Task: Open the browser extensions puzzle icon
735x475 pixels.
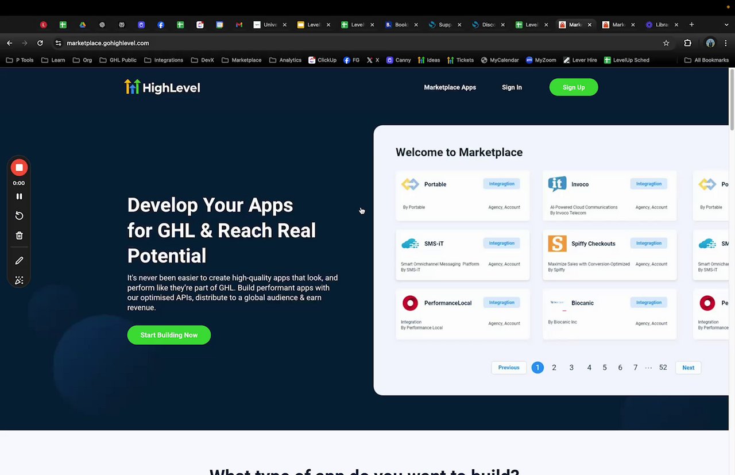Action: pyautogui.click(x=687, y=43)
